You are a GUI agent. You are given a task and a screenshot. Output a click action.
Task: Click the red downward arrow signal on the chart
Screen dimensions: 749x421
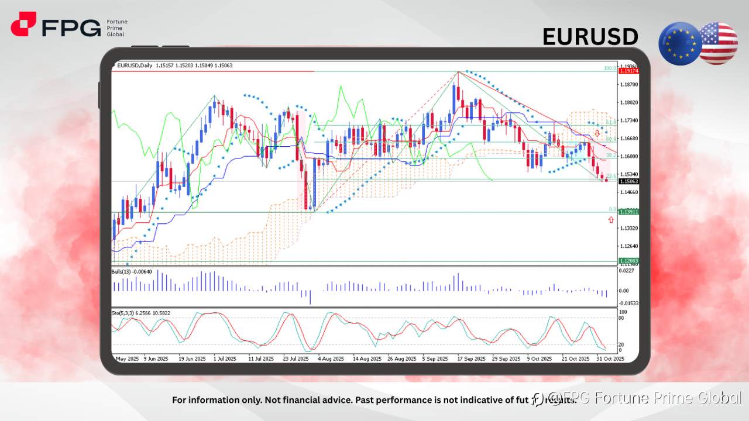click(597, 133)
